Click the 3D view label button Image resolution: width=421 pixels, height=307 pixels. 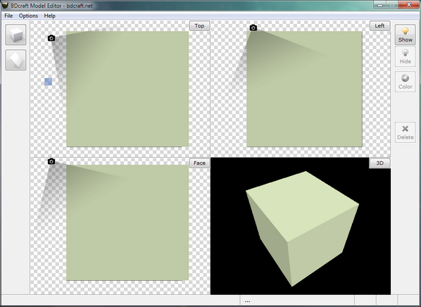click(379, 163)
